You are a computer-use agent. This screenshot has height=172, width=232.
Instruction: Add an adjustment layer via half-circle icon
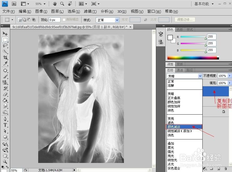coord(205,169)
